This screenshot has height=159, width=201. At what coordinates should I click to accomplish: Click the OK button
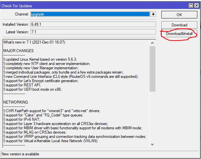(x=179, y=15)
